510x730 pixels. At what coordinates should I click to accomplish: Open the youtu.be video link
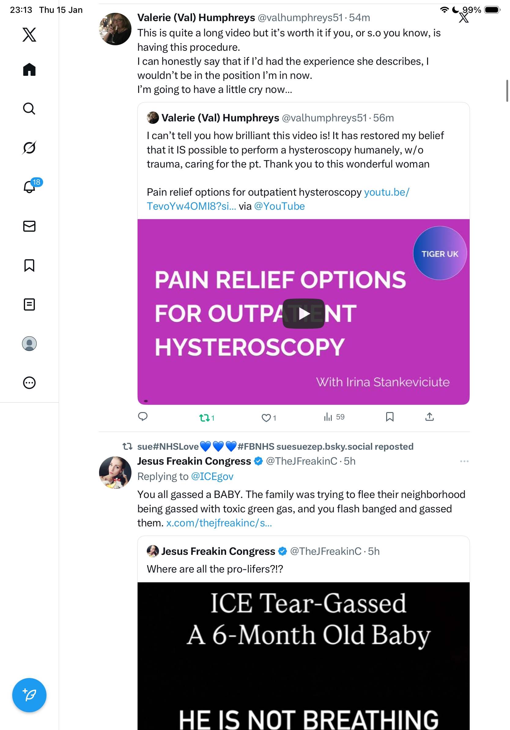(278, 199)
